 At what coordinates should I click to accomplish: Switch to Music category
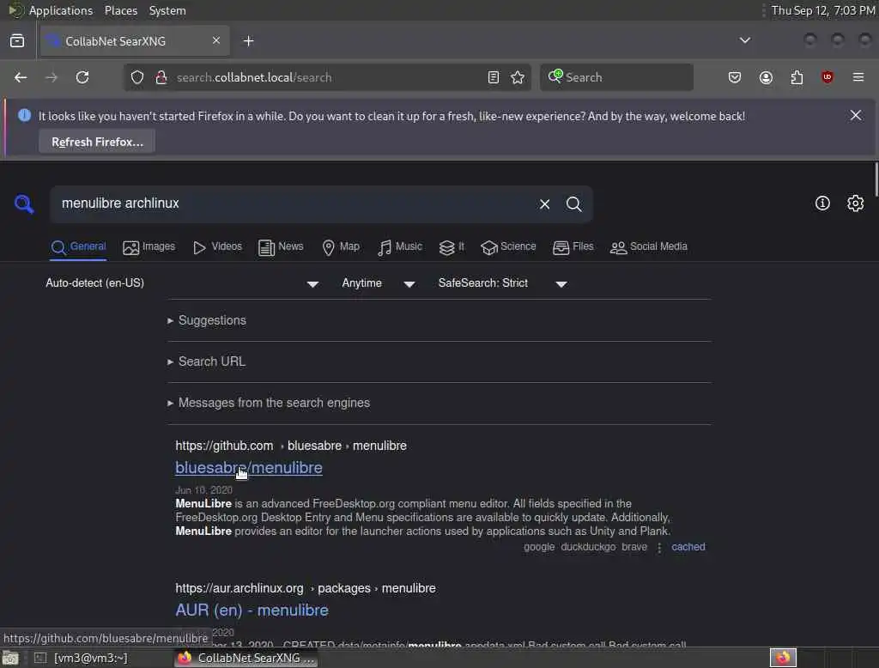[x=400, y=247]
